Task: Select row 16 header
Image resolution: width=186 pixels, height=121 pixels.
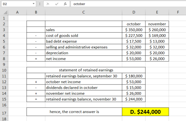Action: [x=4, y=105]
